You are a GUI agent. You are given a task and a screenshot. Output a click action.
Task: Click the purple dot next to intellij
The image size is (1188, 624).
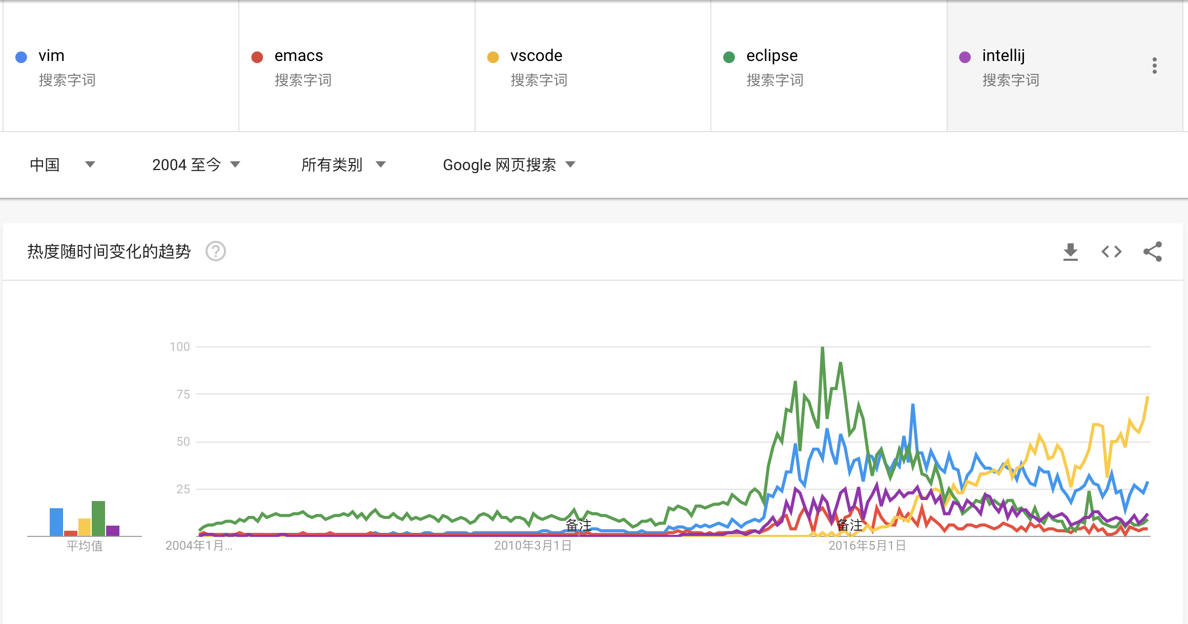click(965, 57)
